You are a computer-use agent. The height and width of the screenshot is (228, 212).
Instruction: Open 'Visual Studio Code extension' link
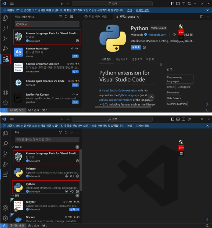[119, 90]
